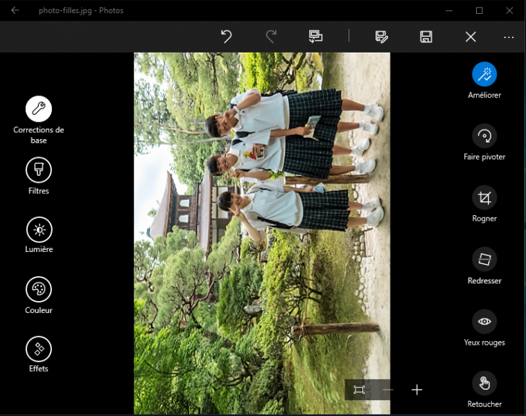Click the Faire pivoter rotate tool
Viewport: 526px width, 416px height.
(x=484, y=136)
